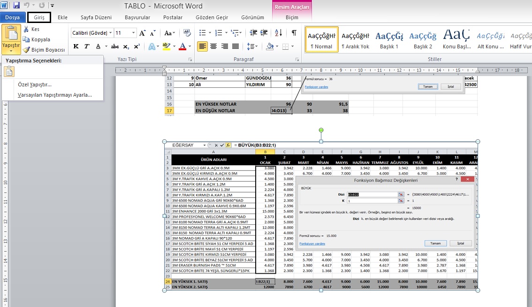
Task: Toggle underline formatting
Action: point(98,46)
